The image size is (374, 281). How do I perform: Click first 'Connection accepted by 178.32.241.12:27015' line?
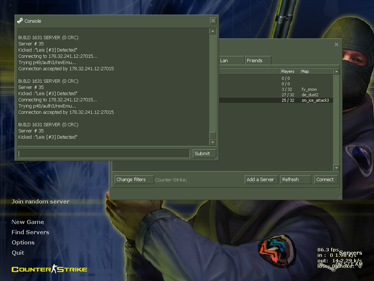click(x=66, y=69)
